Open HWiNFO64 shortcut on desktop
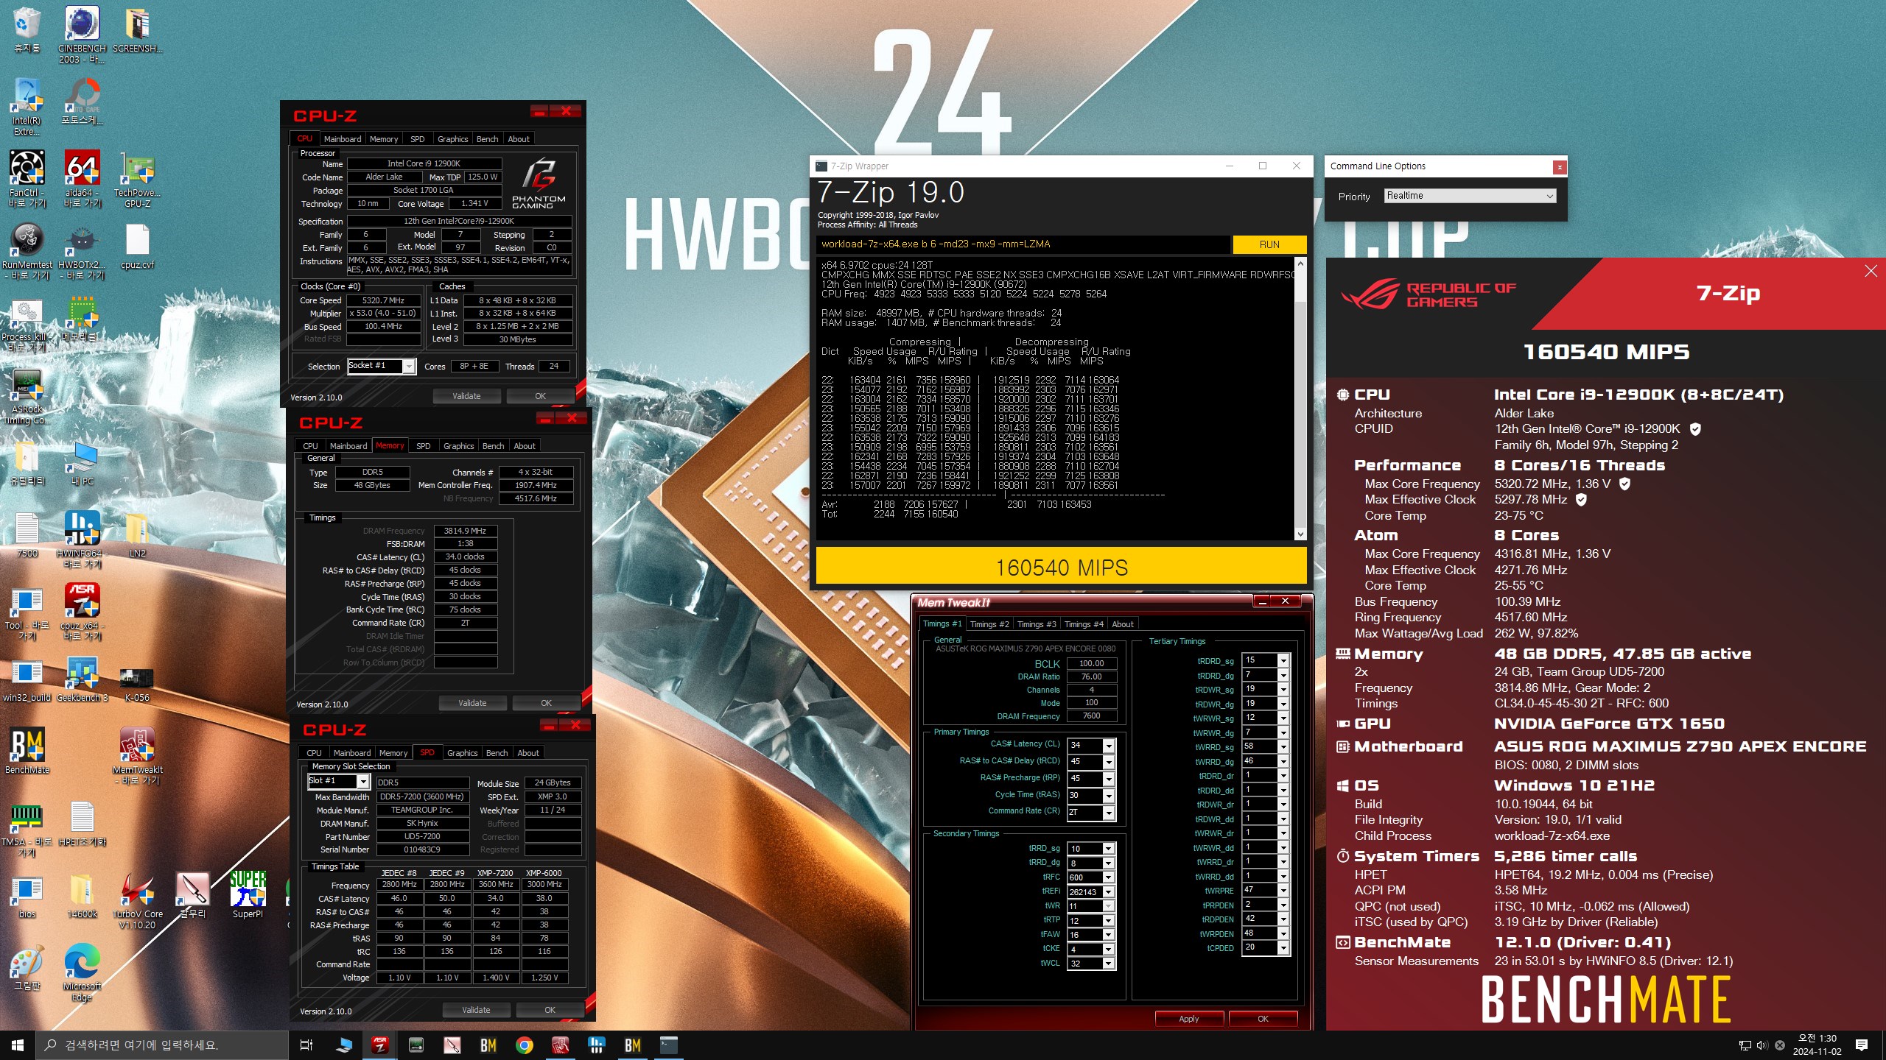 coord(82,540)
